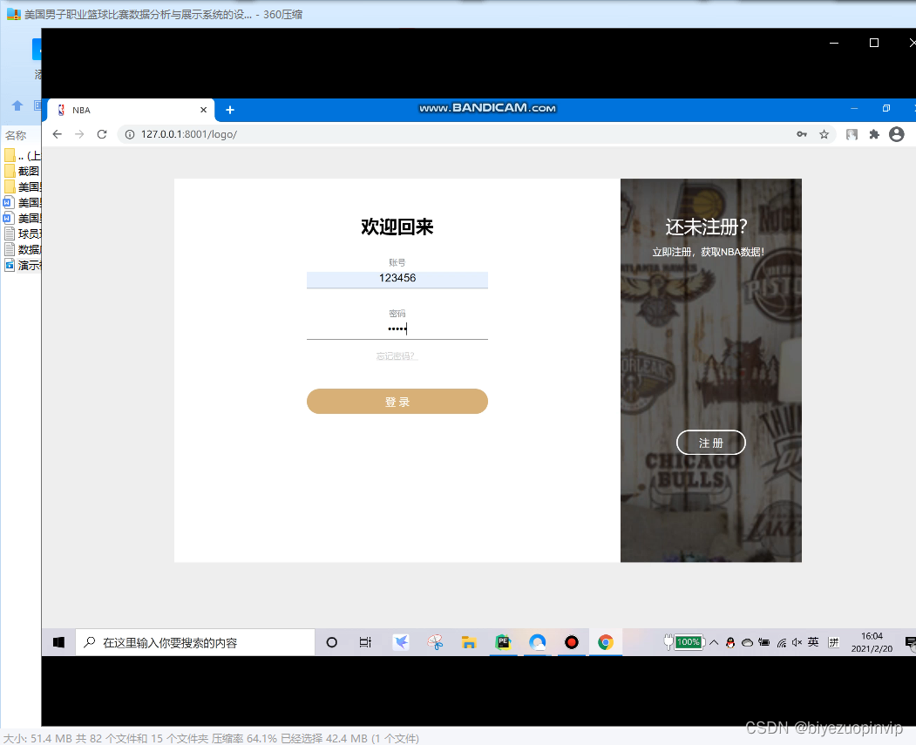The width and height of the screenshot is (916, 745).
Task: Click the cloud tray icon
Action: click(x=747, y=642)
